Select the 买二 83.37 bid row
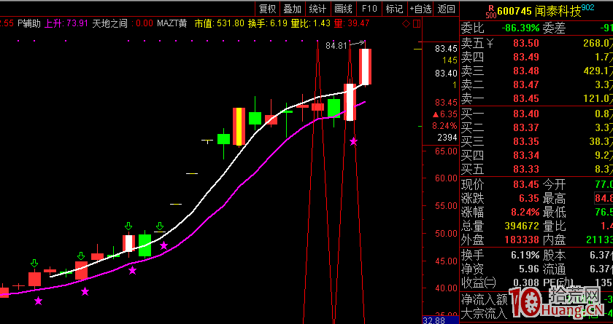 537,127
